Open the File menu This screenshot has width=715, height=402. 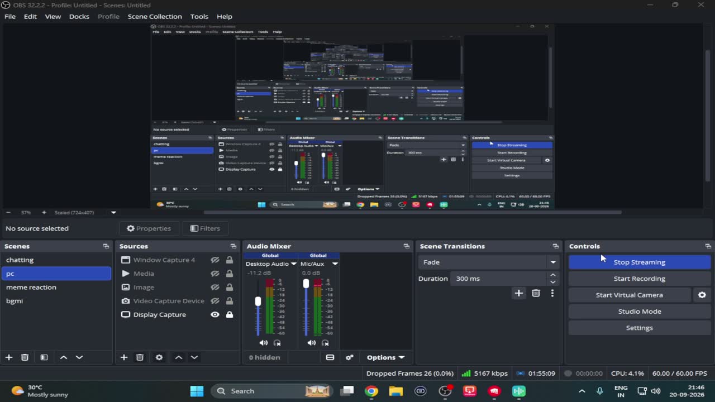click(10, 16)
